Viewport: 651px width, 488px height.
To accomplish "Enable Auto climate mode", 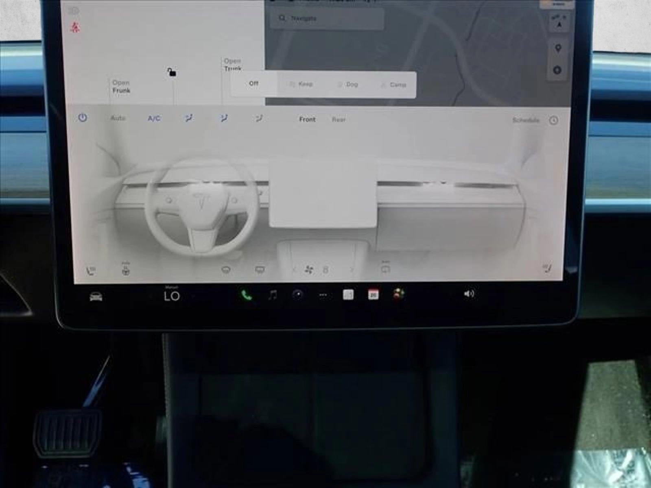I will [118, 118].
